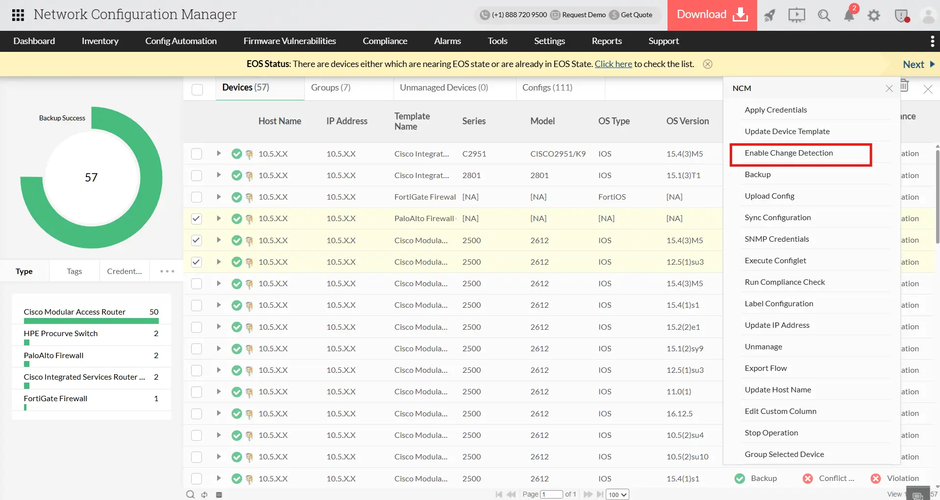
Task: Open the 100 rows-per-page dropdown
Action: point(617,494)
